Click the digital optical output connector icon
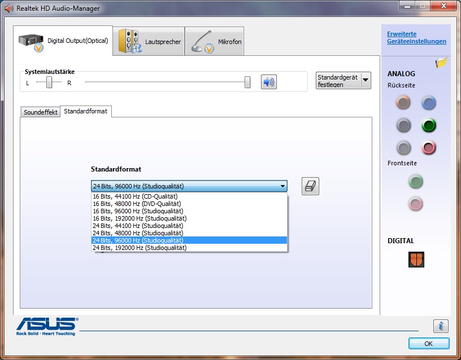 (416, 260)
